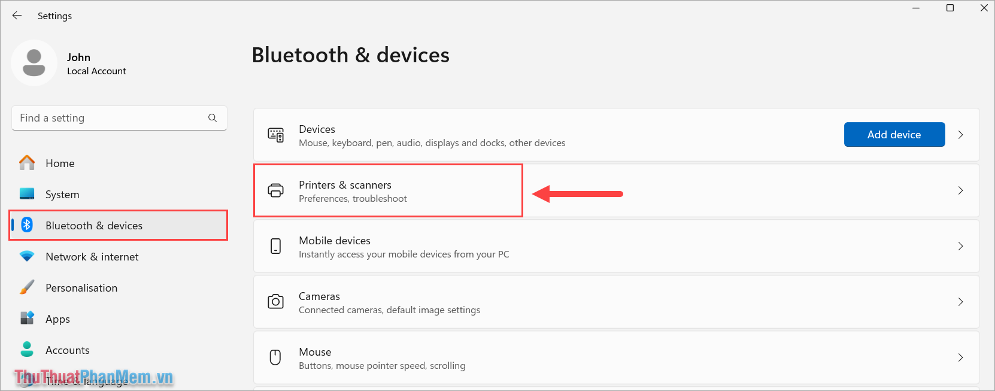995x391 pixels.
Task: Open the System settings section
Action: 62,194
